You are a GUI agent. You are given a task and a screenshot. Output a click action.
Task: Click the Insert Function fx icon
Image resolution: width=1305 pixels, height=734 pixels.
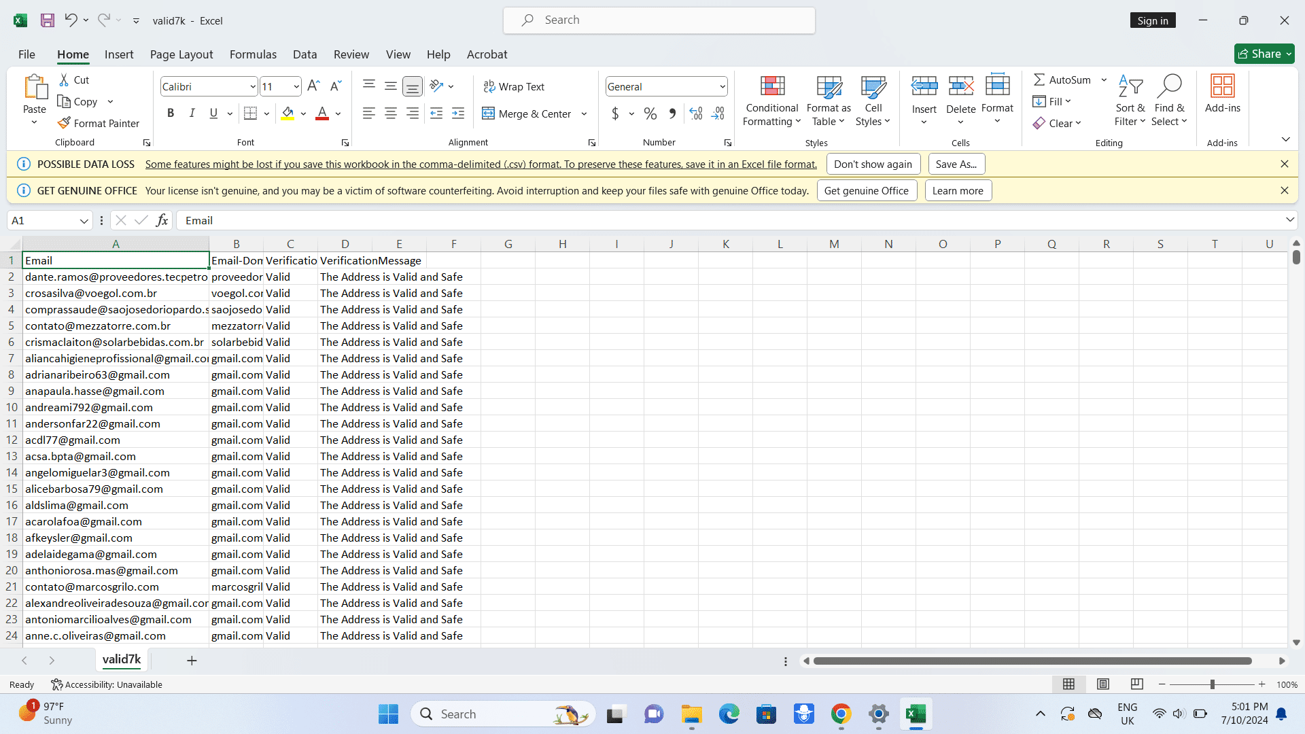(162, 220)
